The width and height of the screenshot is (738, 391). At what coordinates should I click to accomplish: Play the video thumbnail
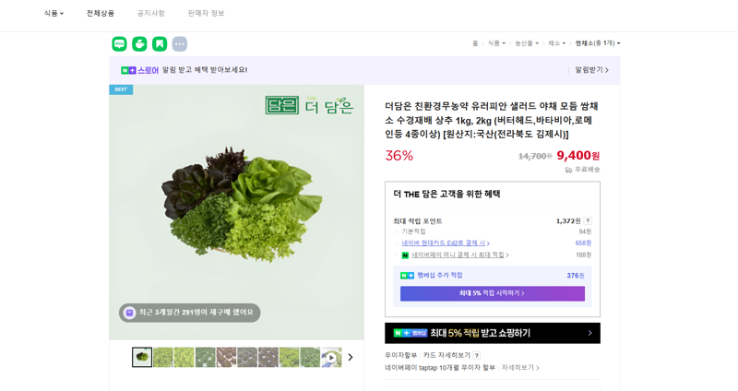point(331,358)
